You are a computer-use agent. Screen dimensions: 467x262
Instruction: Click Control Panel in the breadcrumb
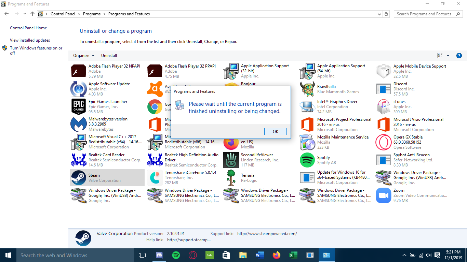click(62, 14)
